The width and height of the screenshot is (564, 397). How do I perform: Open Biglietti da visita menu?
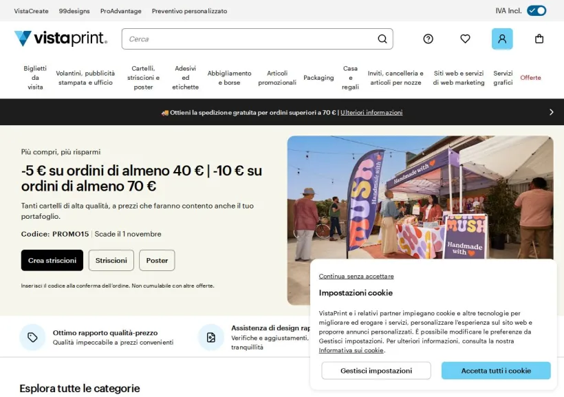pyautogui.click(x=35, y=78)
